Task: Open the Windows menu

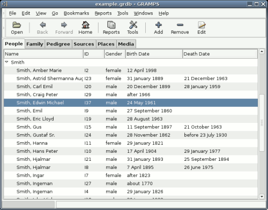Action: (x=143, y=13)
